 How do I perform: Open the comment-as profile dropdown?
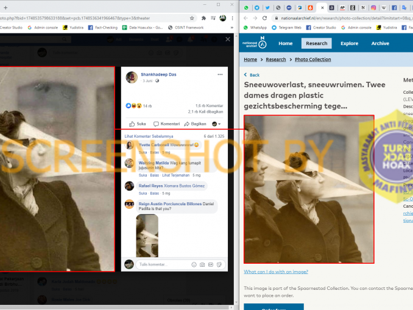tap(216, 124)
